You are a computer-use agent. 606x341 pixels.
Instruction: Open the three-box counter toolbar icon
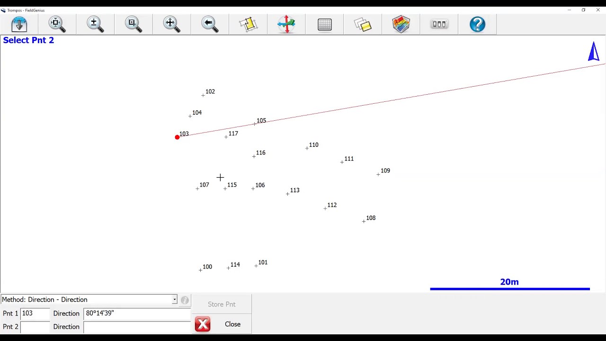pos(439,24)
